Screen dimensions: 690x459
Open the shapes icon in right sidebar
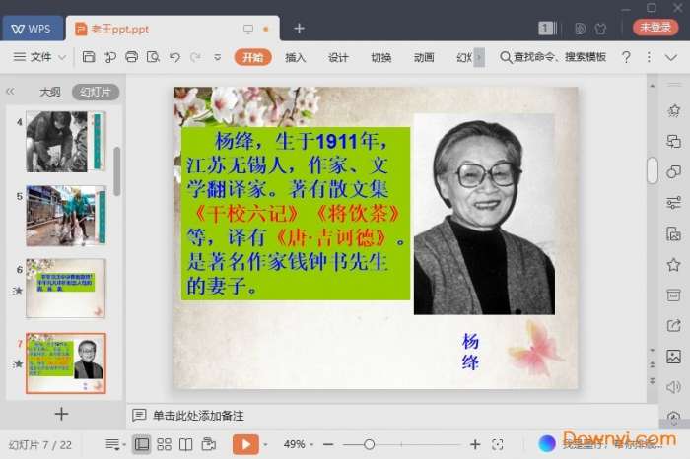click(673, 172)
